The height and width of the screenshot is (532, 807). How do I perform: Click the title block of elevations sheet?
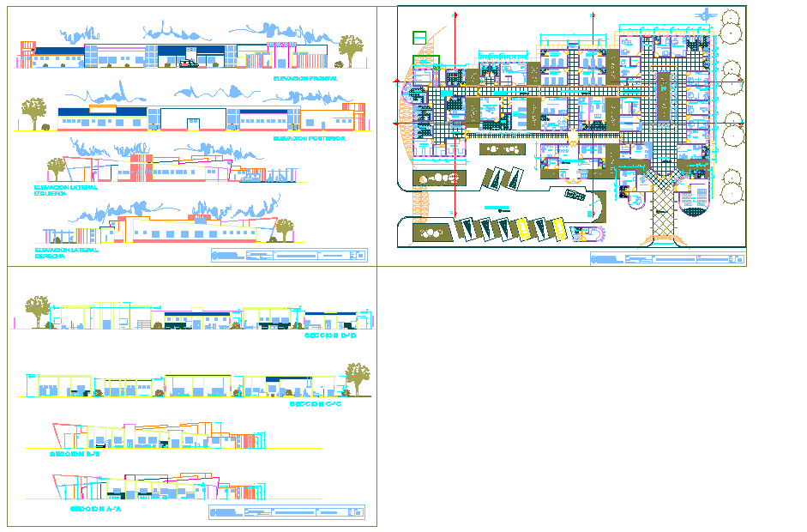tap(288, 255)
